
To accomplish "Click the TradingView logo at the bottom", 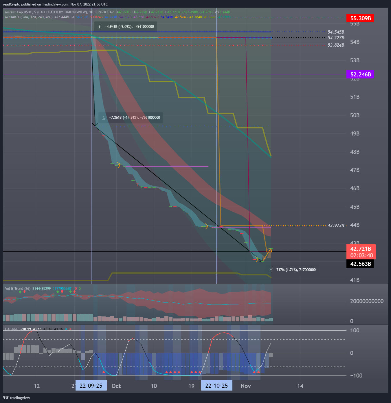I will pos(16,398).
